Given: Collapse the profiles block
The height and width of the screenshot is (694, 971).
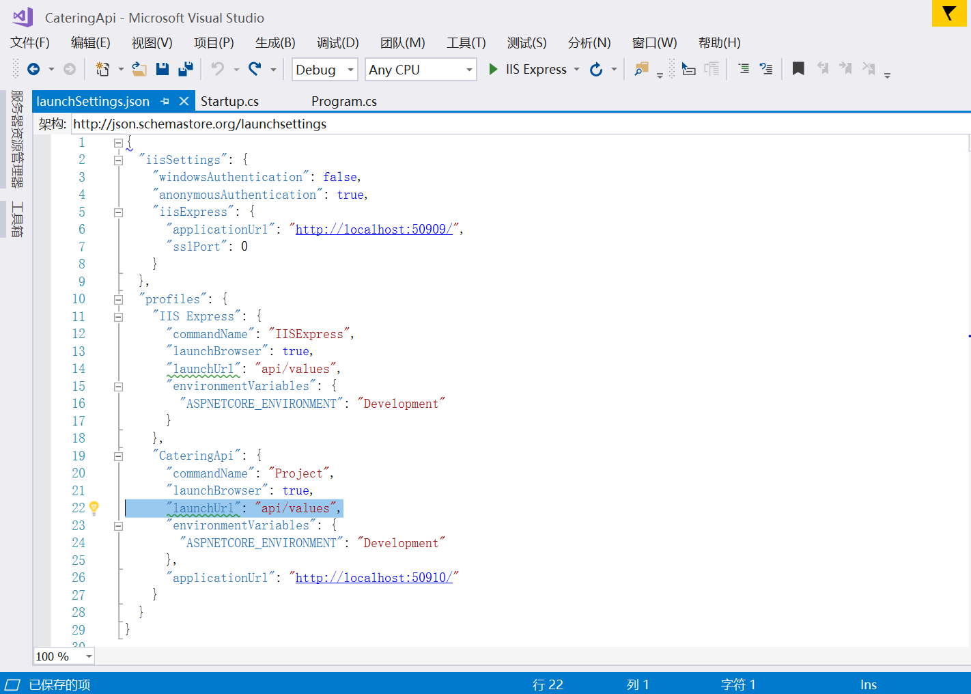Looking at the screenshot, I should 118,299.
